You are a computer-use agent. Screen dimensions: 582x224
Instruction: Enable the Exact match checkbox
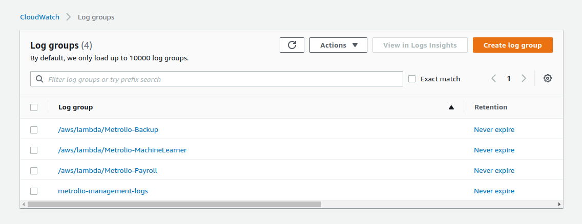412,79
